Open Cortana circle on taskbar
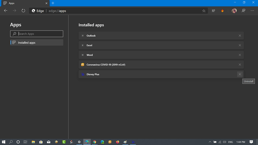Viewport: 258px width, 145px height. pyautogui.click(x=18, y=142)
